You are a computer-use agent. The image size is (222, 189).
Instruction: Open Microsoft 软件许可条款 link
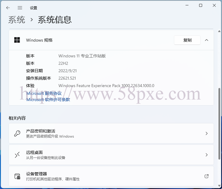pyautogui.click(x=48, y=100)
